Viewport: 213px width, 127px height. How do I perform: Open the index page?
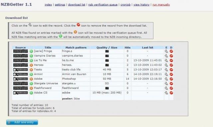(x=48, y=5)
